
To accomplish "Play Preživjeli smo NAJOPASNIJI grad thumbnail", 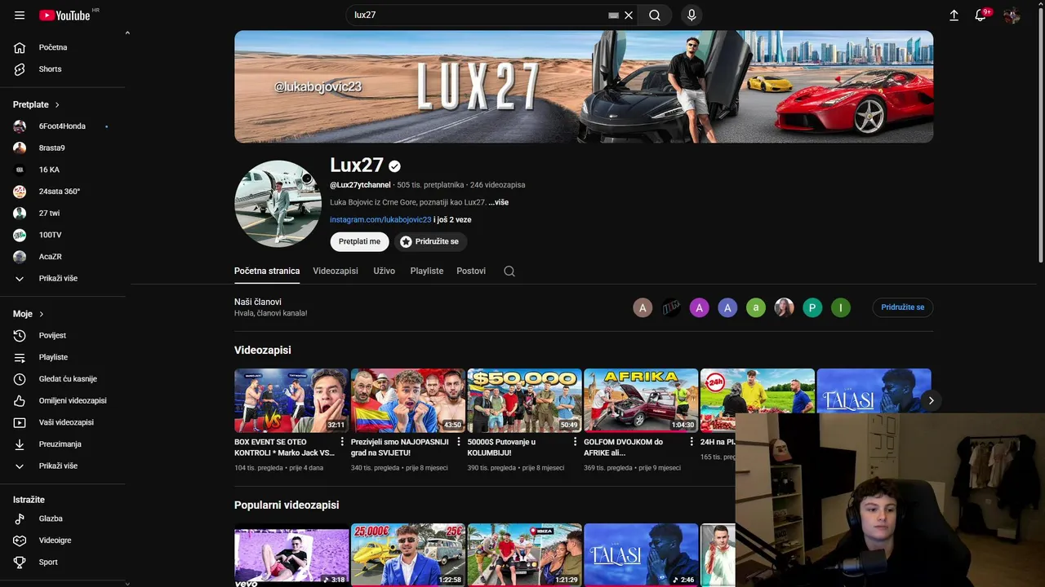I will pyautogui.click(x=408, y=400).
